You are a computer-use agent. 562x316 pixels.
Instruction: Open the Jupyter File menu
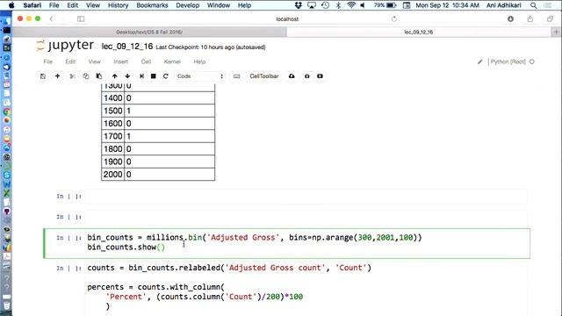[48, 61]
